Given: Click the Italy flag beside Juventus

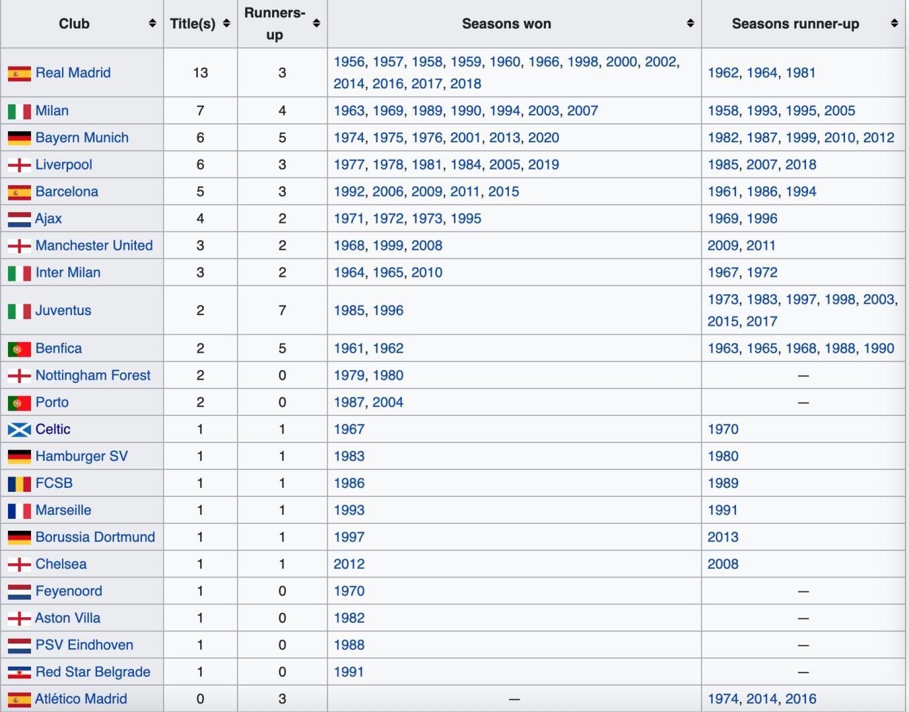Looking at the screenshot, I should coord(19,311).
